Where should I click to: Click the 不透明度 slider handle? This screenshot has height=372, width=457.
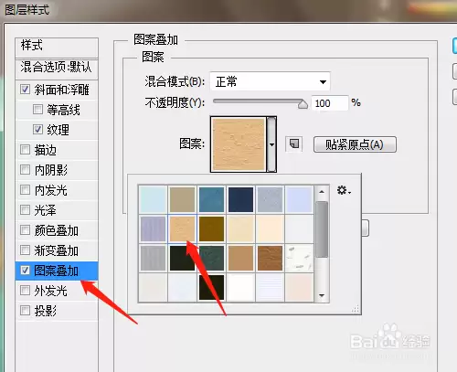coord(303,104)
